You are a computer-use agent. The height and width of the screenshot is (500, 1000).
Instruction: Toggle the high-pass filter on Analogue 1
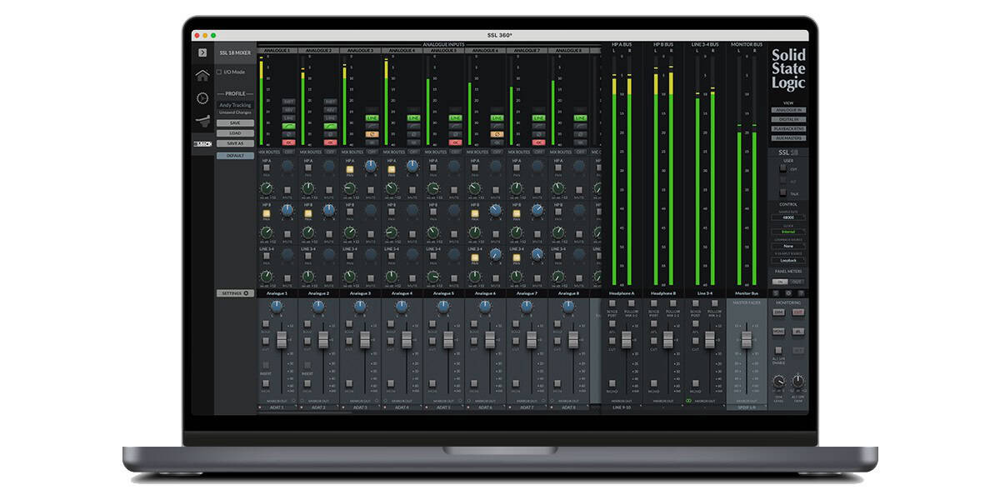tap(288, 126)
